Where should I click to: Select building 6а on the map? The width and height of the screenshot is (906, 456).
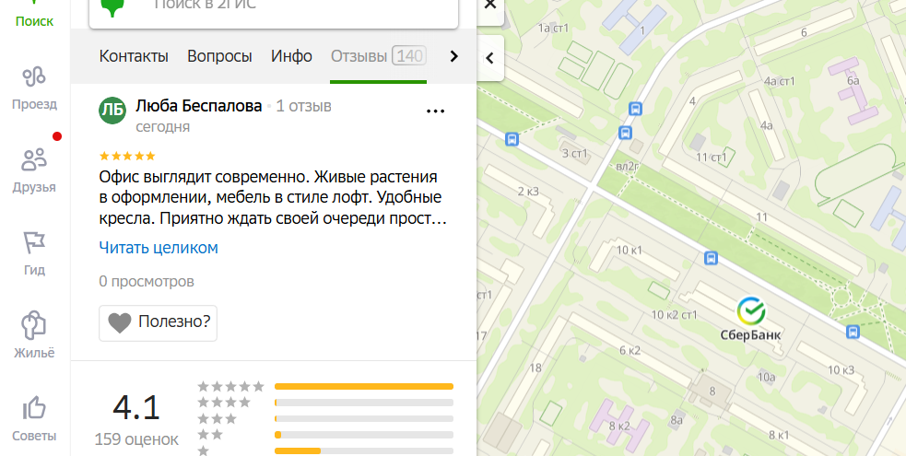[853, 81]
